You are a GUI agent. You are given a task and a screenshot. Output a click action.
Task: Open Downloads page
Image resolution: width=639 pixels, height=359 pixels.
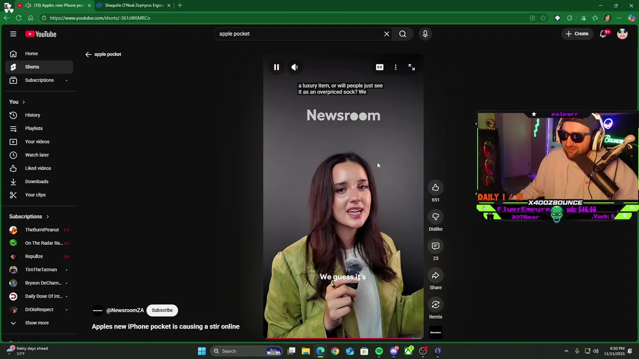(x=39, y=181)
